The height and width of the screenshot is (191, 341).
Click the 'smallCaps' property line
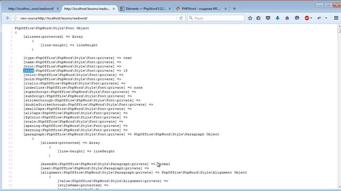pos(78,109)
